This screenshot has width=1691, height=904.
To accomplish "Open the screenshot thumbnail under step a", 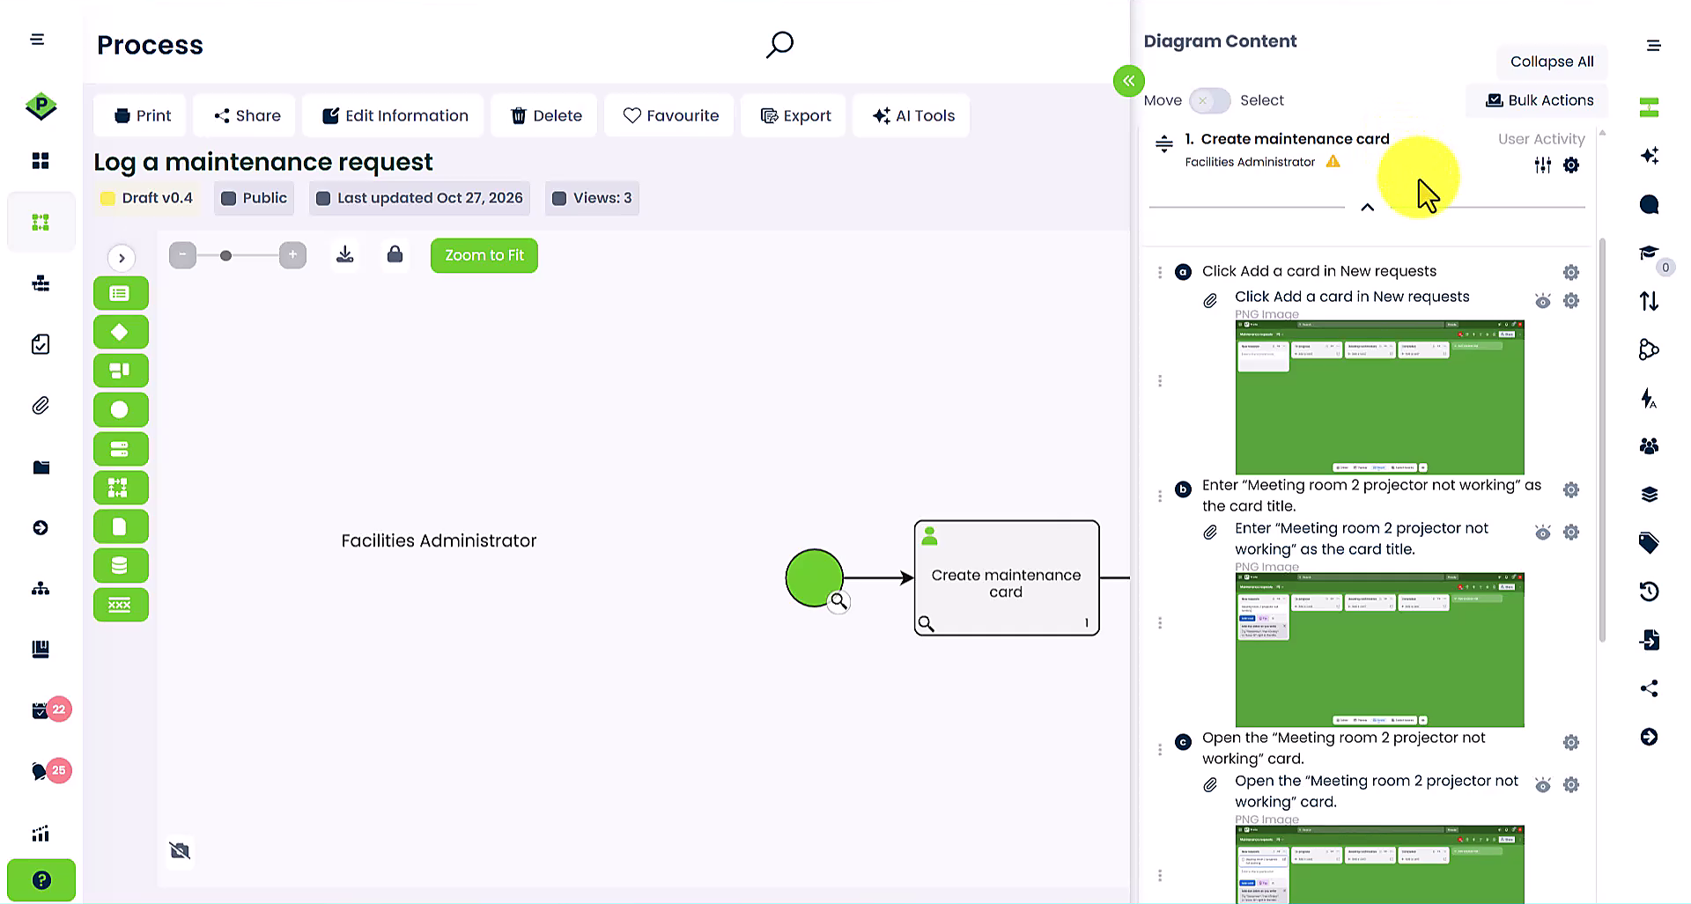I will click(x=1379, y=398).
